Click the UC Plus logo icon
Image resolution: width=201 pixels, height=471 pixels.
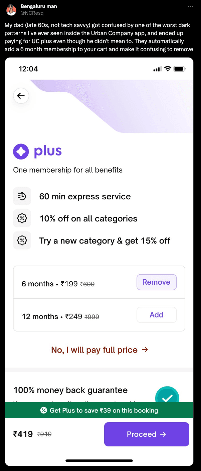[21, 152]
